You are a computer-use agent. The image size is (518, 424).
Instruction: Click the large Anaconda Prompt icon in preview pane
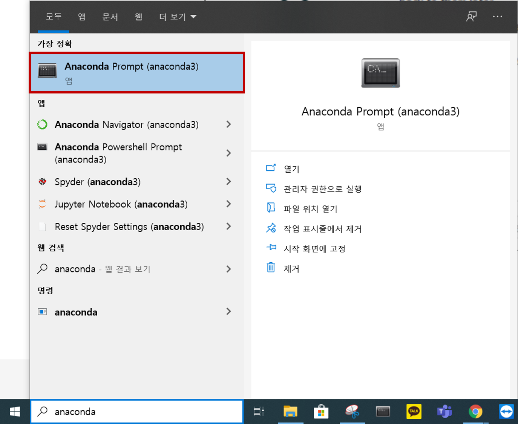(380, 73)
